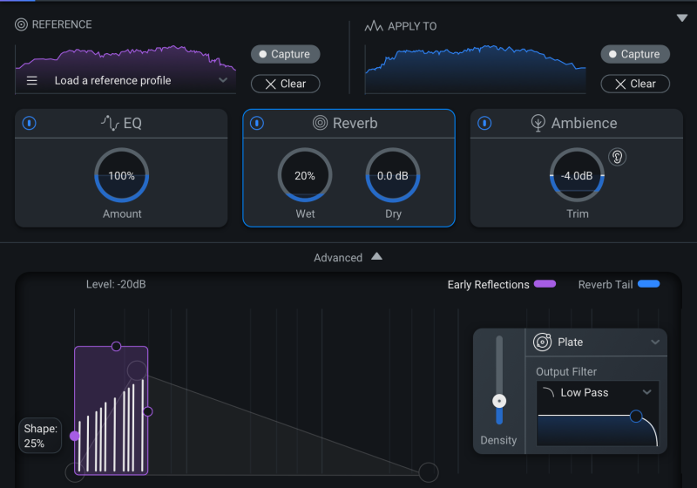Click the reverb tail start level handle
Viewport: 697px width, 488px height.
click(137, 369)
